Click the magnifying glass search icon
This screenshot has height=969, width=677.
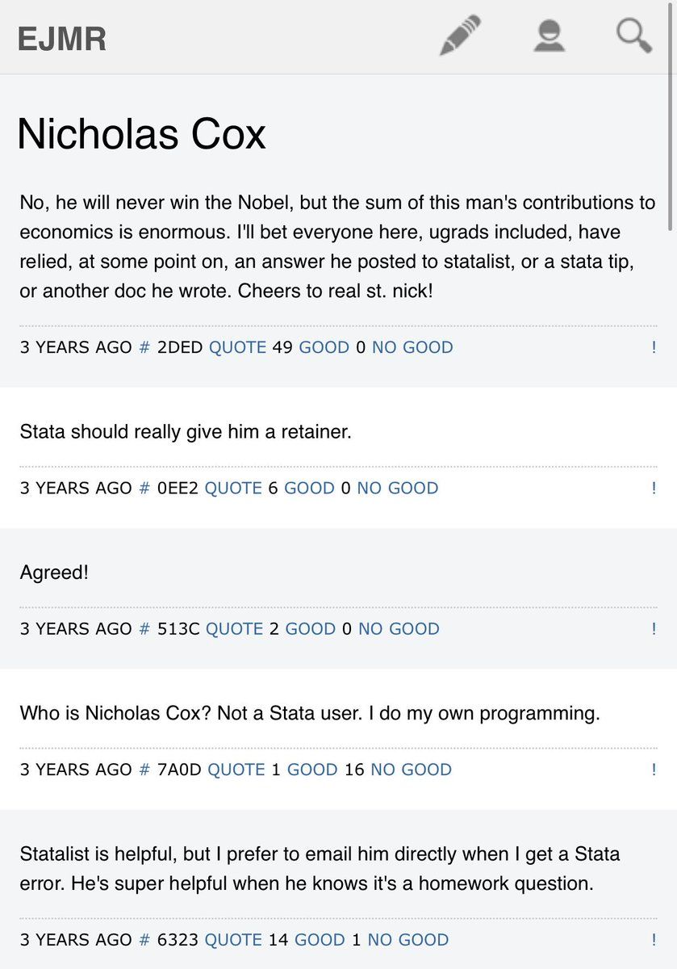point(633,36)
